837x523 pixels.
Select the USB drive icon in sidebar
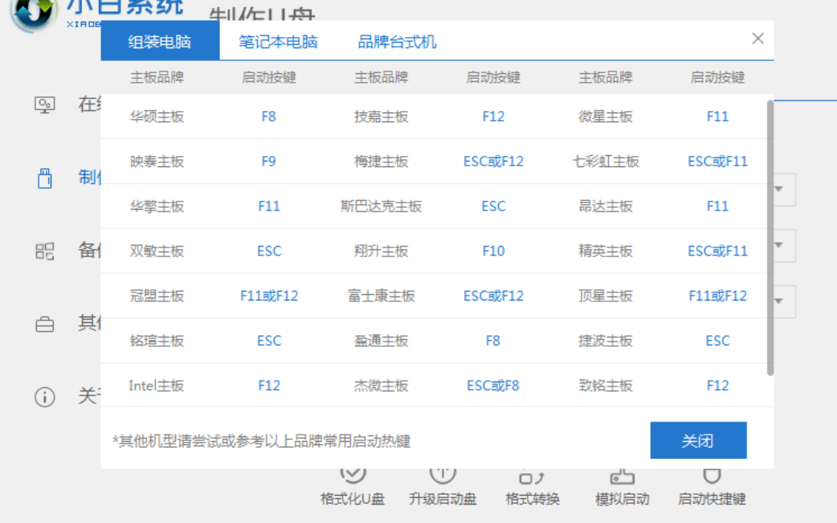[45, 178]
